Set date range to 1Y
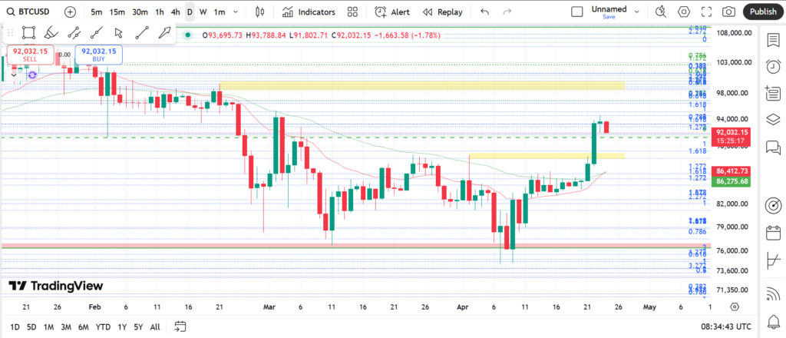The width and height of the screenshot is (786, 338). coord(122,327)
